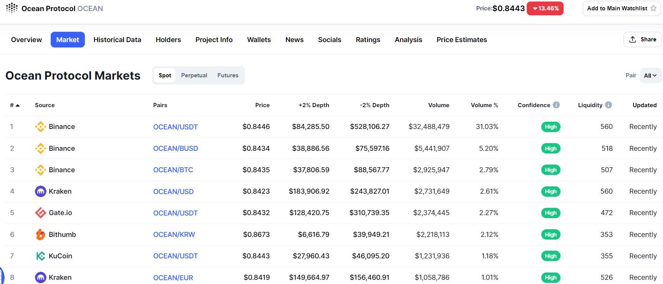Open the Project Info tab
The width and height of the screenshot is (663, 284).
coord(214,40)
